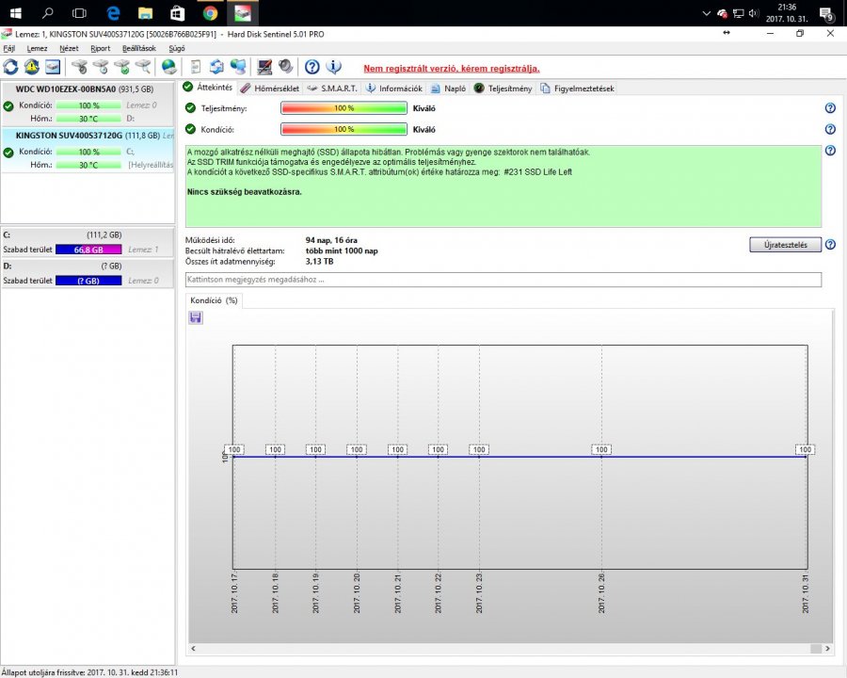Click the help icon beside Kondíció bar
The width and height of the screenshot is (847, 678).
pyautogui.click(x=830, y=129)
